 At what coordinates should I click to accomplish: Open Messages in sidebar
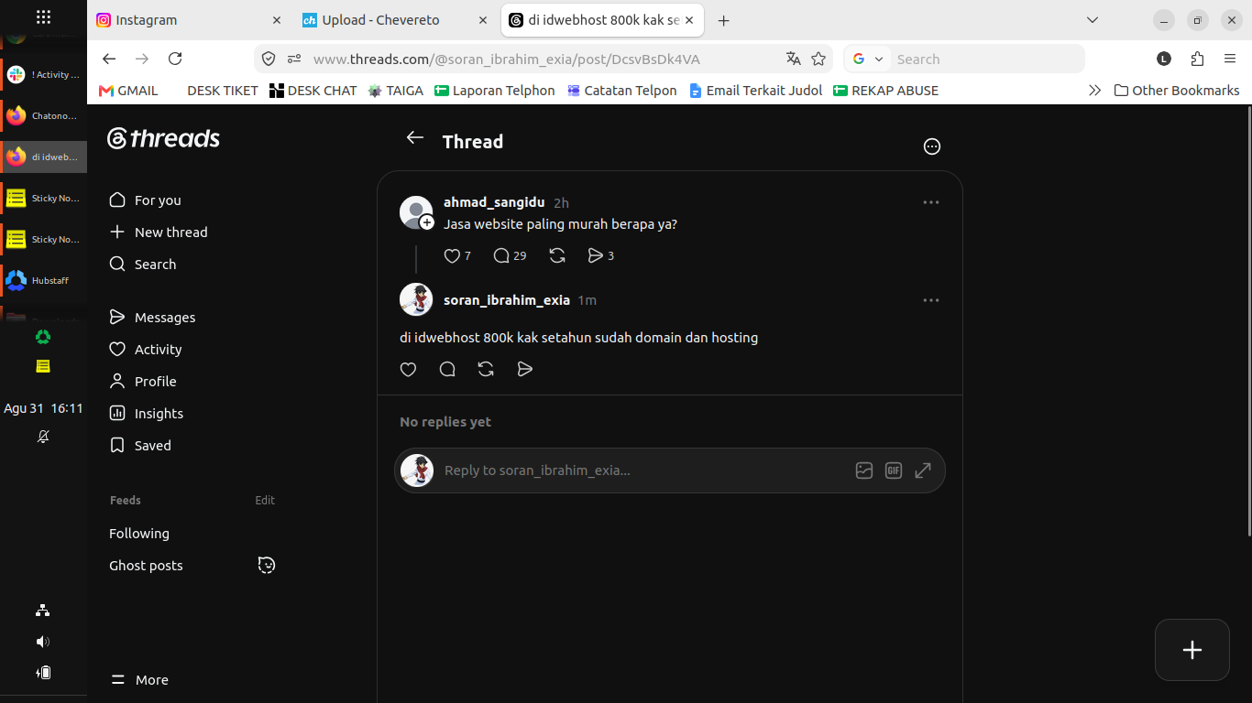[x=152, y=318]
